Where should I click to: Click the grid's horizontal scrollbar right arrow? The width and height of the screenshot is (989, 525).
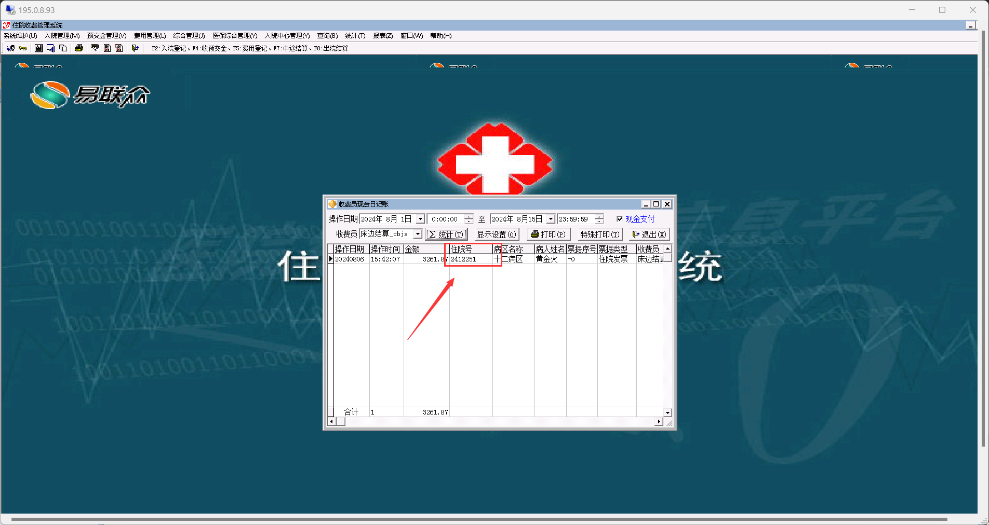point(659,422)
